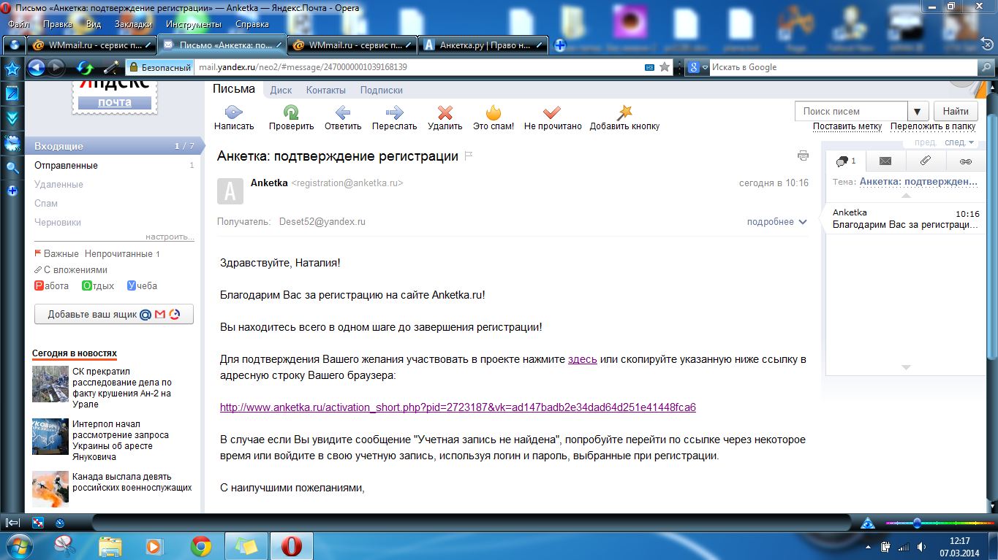This screenshot has height=560, width=998.
Task: Open the Google search engine dropdown
Action: (698, 67)
